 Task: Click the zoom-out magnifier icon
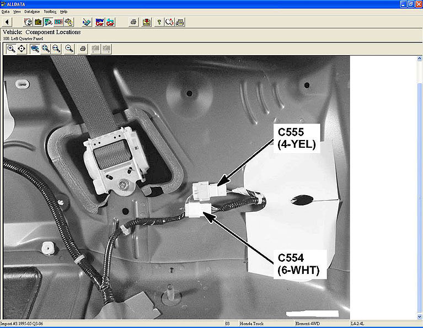[69, 49]
